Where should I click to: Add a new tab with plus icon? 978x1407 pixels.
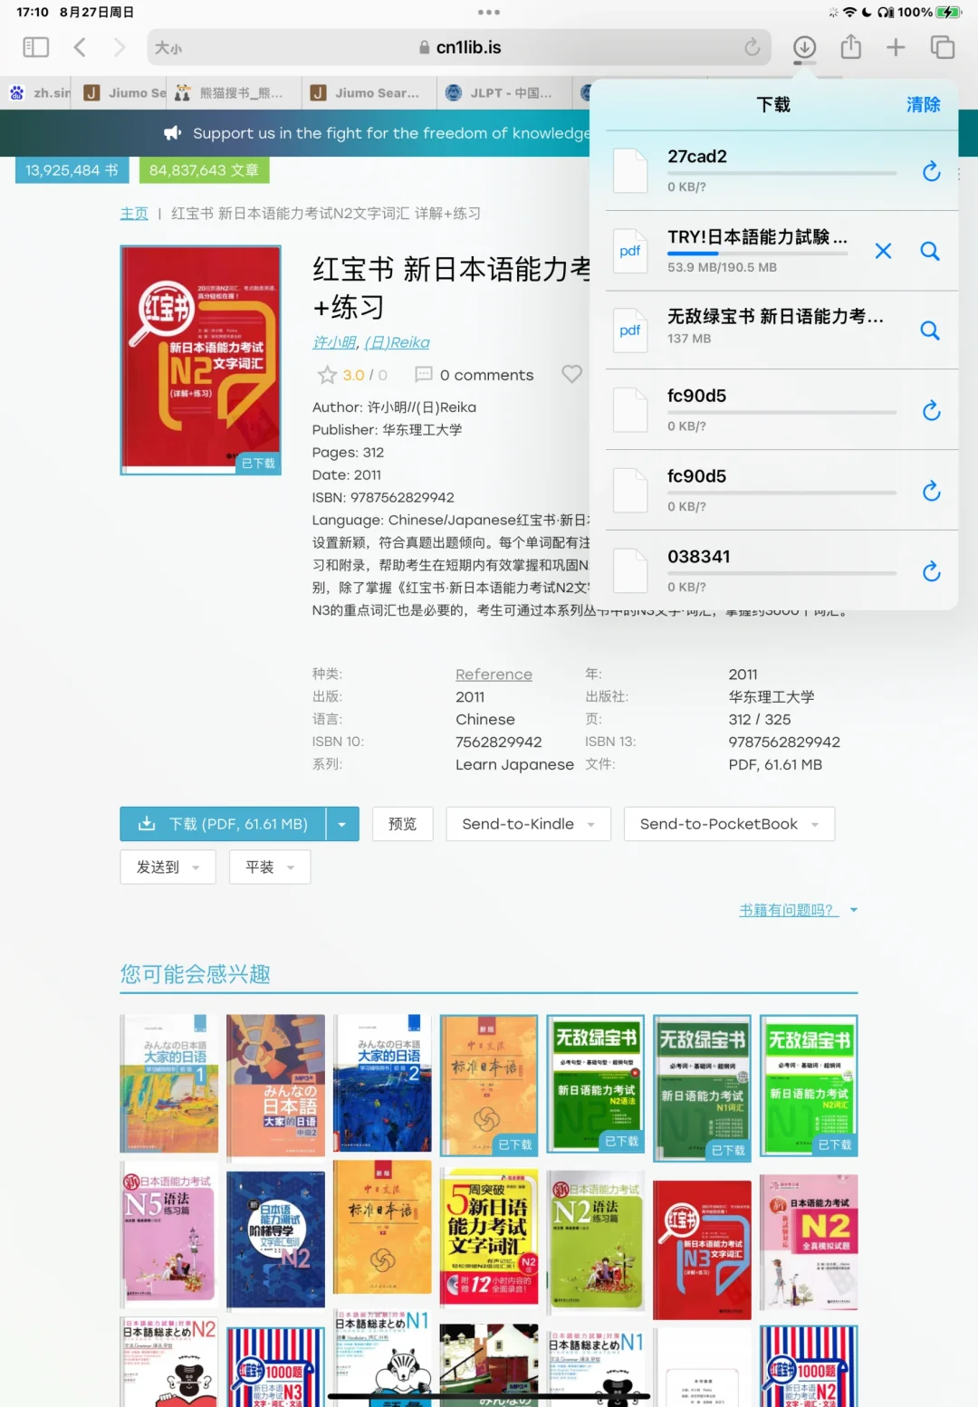(x=896, y=47)
